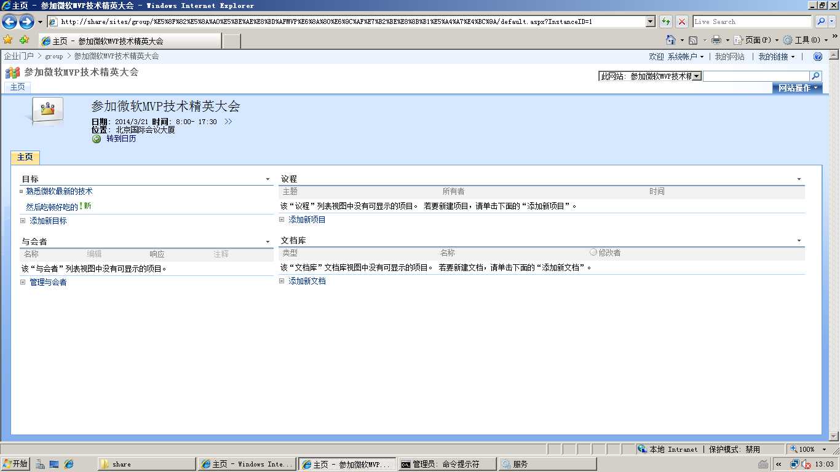
Task: Click the 企业门户 breadcrumb link
Action: [19, 56]
